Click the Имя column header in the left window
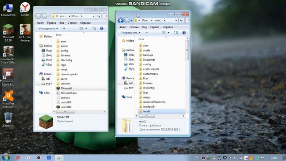 (59, 35)
